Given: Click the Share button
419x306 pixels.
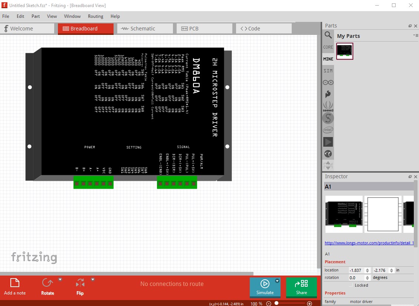Looking at the screenshot, I should coord(301,287).
